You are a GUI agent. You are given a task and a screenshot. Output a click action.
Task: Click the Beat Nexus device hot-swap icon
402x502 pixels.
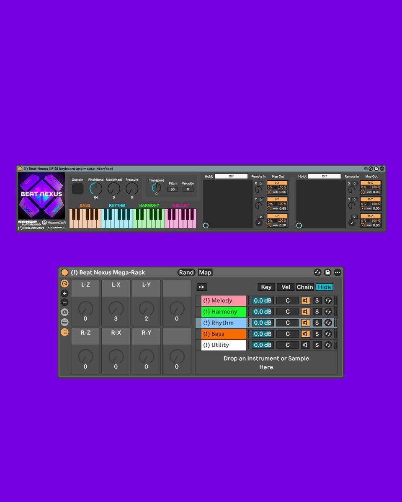tap(371, 169)
